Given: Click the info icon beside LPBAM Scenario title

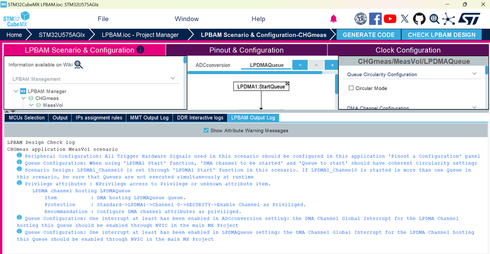Looking at the screenshot, I should click(x=140, y=50).
